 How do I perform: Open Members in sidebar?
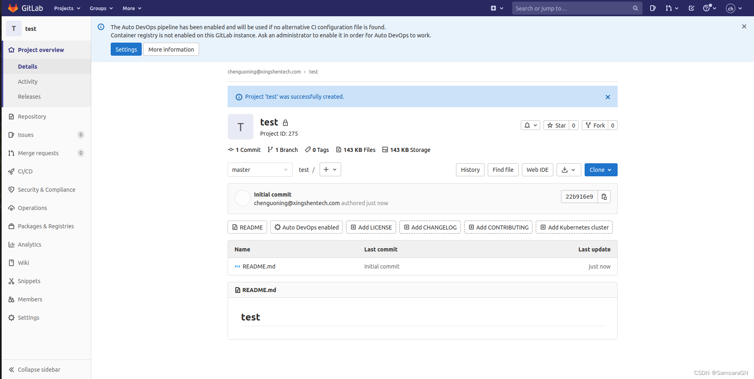point(46,299)
